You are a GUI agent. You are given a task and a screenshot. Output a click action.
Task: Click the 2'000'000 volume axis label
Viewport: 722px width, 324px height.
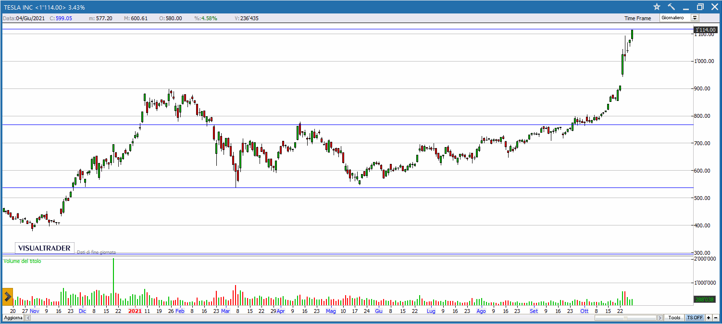(705, 259)
